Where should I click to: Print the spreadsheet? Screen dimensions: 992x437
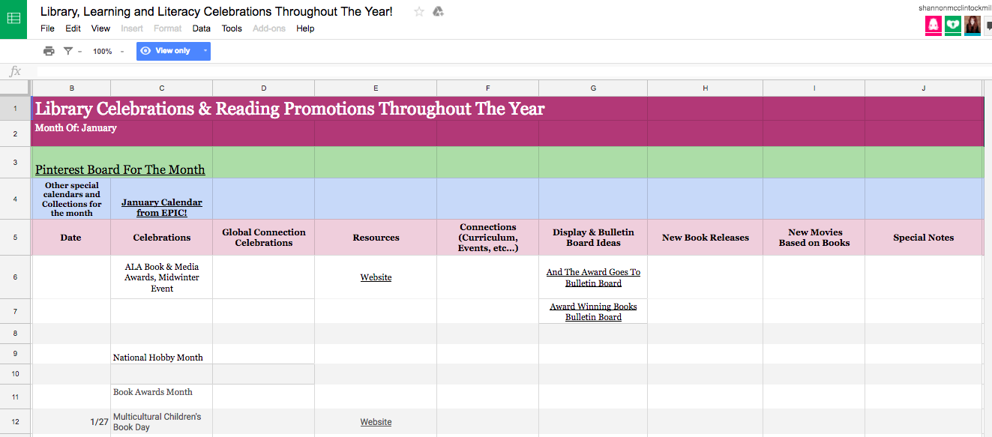(49, 51)
